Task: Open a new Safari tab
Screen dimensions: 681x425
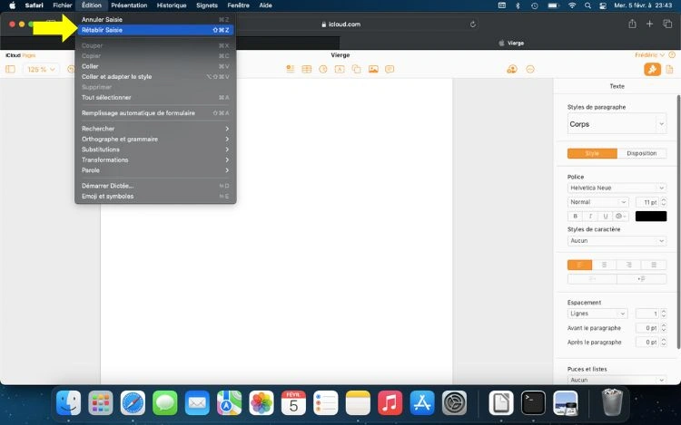Action: point(650,24)
